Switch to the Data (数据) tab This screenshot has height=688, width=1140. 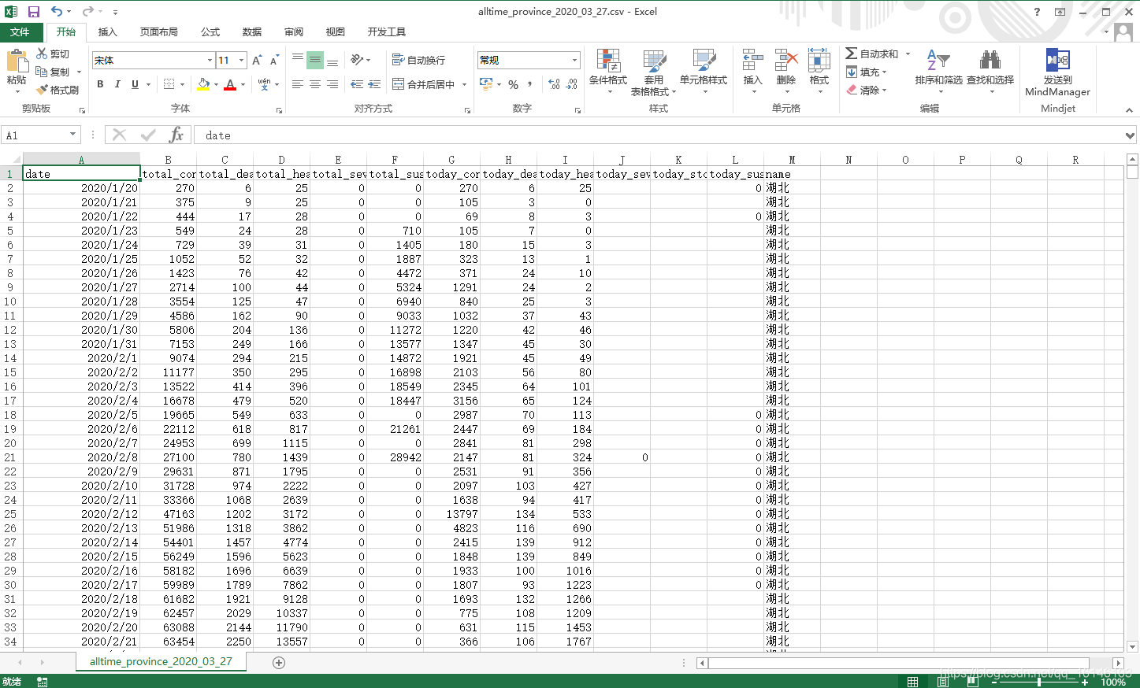(252, 32)
